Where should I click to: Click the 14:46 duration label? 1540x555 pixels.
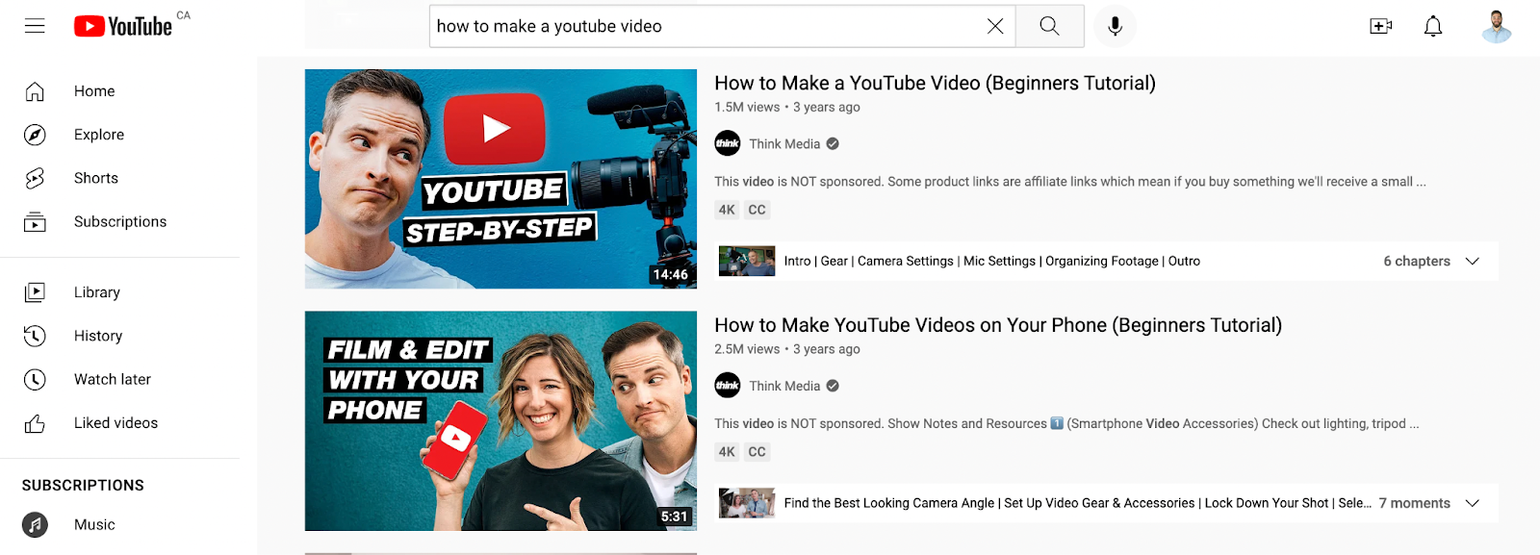671,275
